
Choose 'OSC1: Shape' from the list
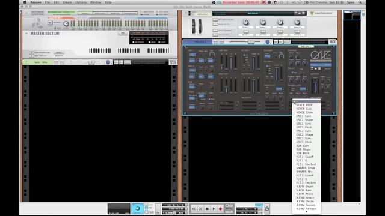click(x=304, y=120)
